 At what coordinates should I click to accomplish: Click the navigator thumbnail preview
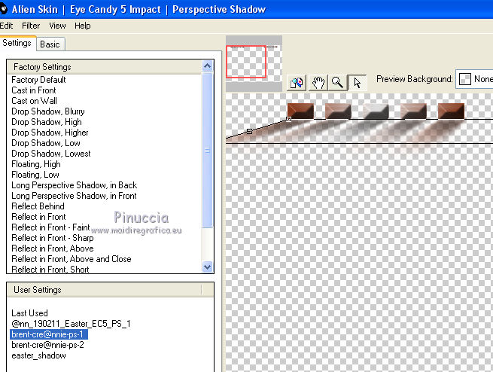coord(254,63)
